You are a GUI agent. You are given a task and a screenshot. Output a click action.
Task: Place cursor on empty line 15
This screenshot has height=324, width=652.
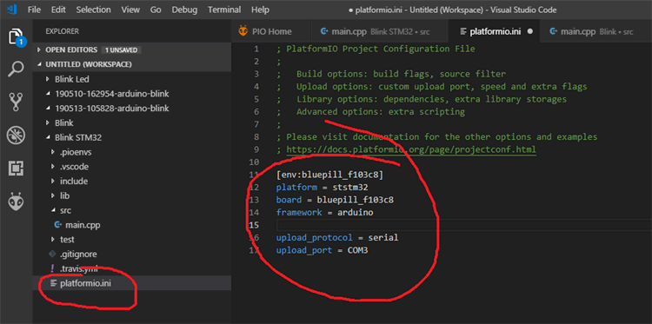pyautogui.click(x=463, y=225)
